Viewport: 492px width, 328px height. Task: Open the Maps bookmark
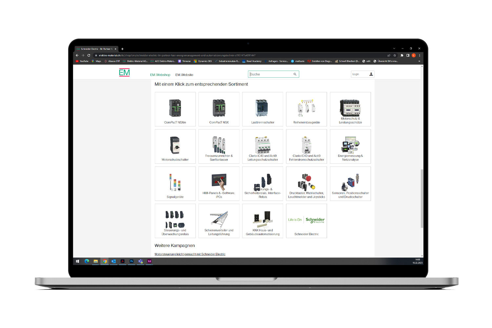coord(96,61)
